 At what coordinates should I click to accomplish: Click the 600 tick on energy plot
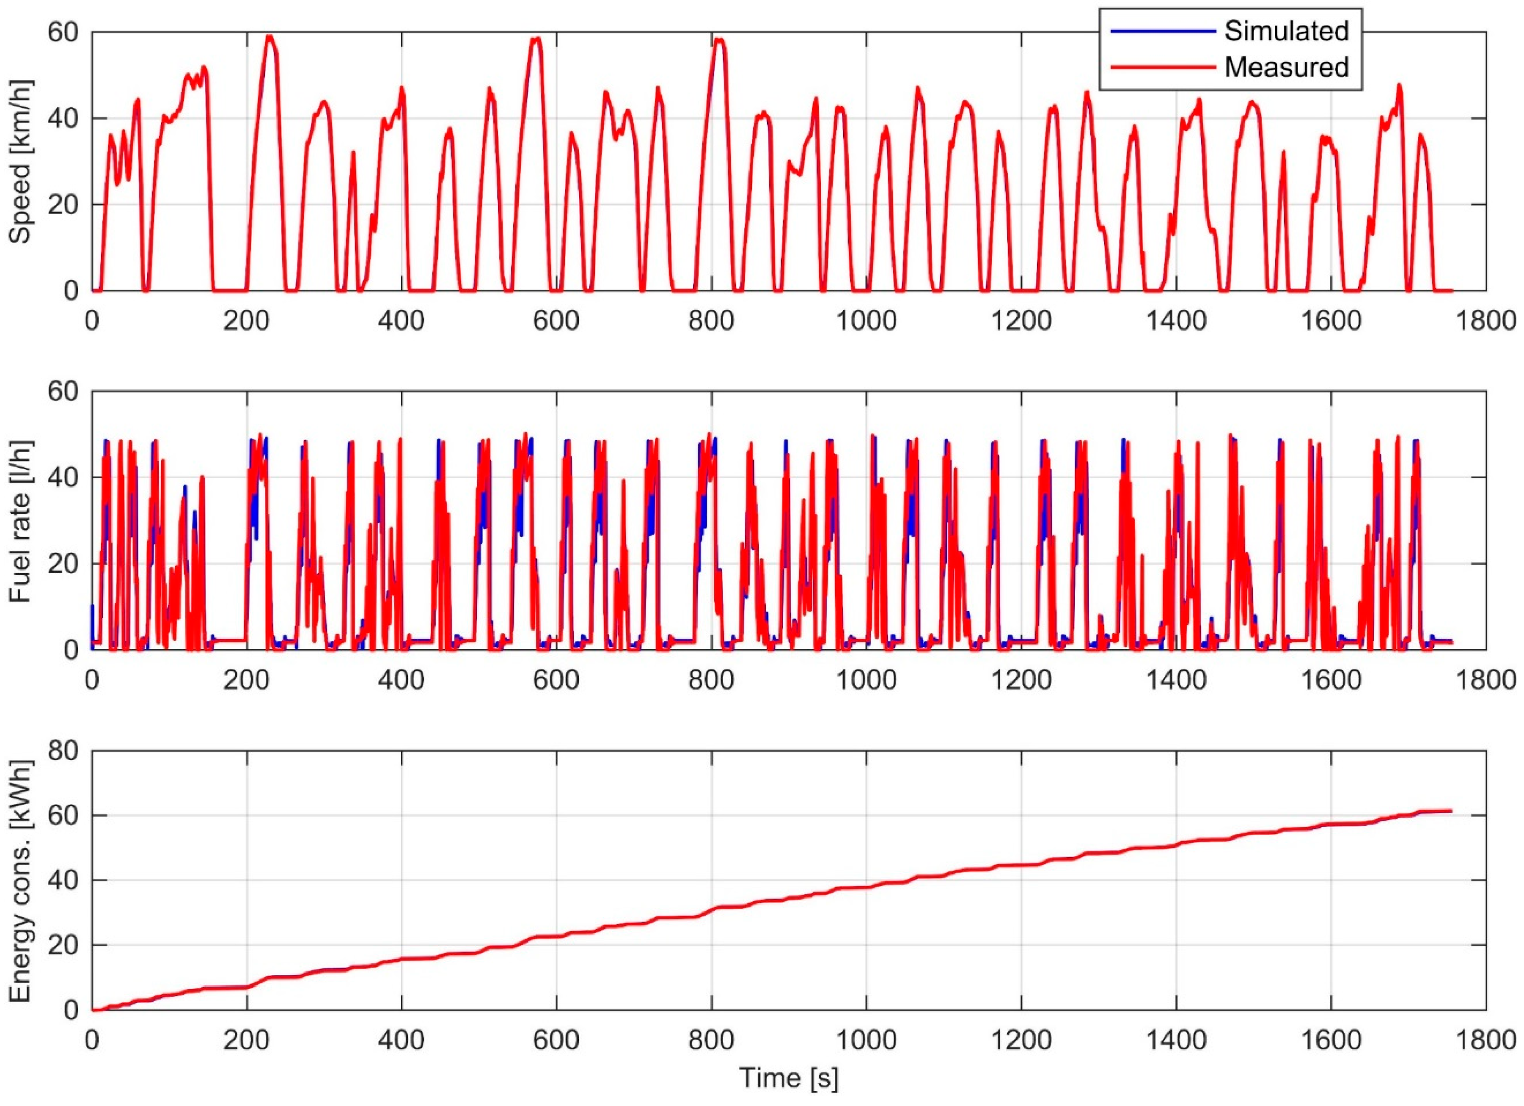[x=556, y=1040]
